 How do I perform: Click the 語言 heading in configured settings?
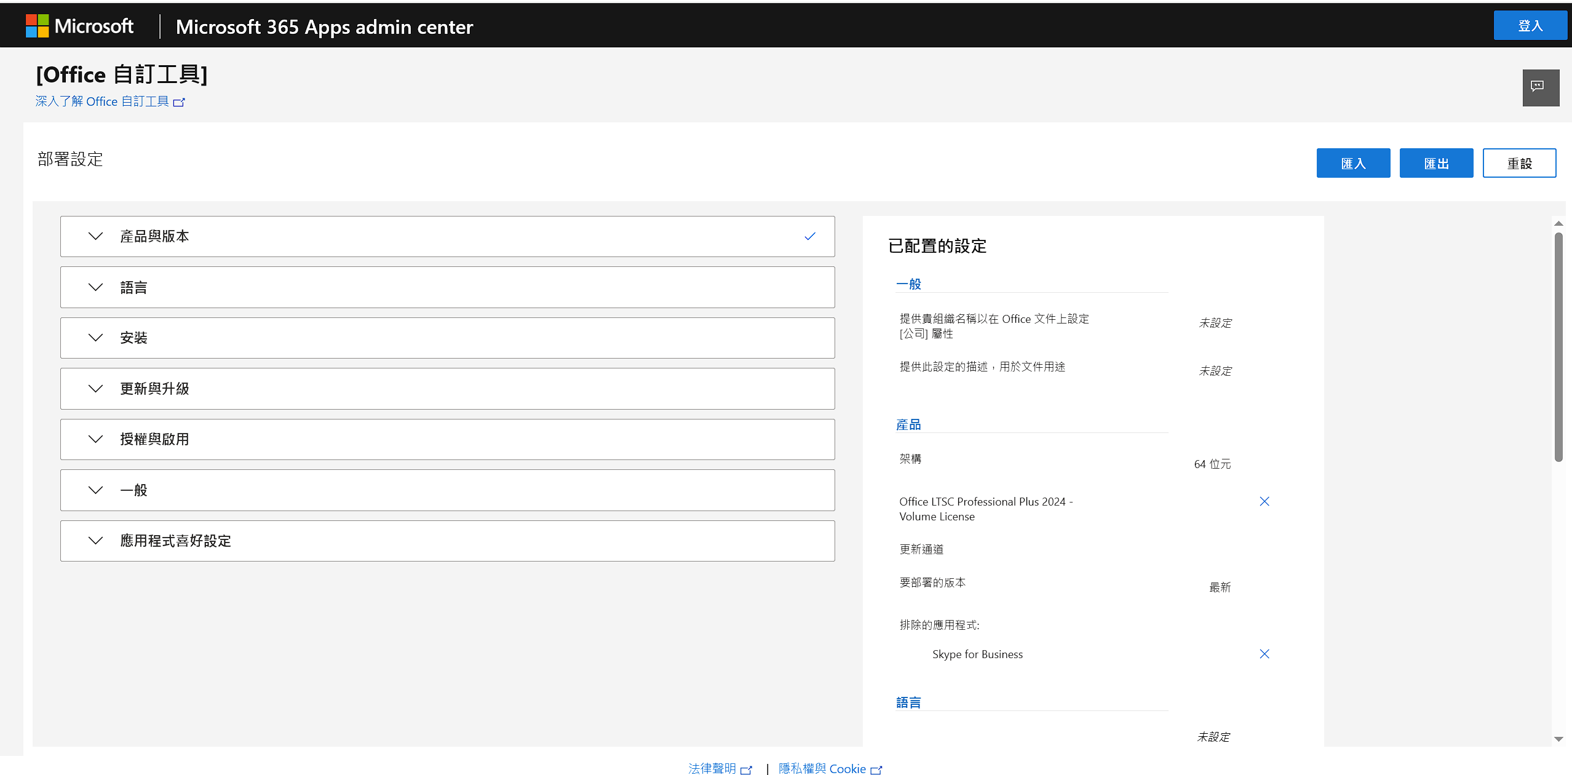(x=908, y=702)
